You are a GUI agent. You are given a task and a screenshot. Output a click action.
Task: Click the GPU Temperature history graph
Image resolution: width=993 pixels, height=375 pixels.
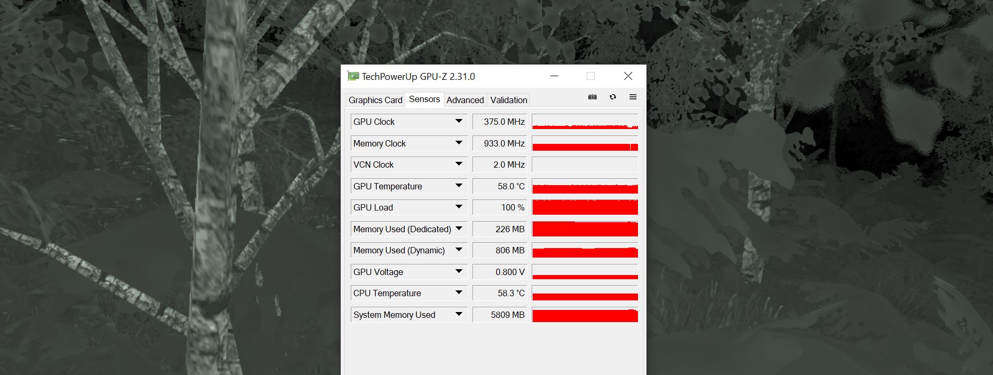point(585,186)
